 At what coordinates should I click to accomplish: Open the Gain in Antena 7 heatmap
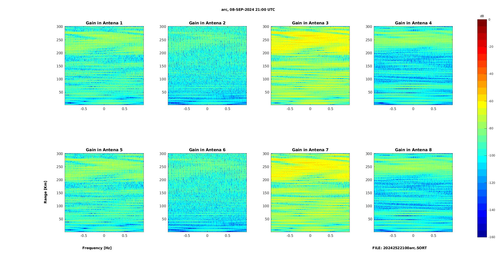pos(310,193)
